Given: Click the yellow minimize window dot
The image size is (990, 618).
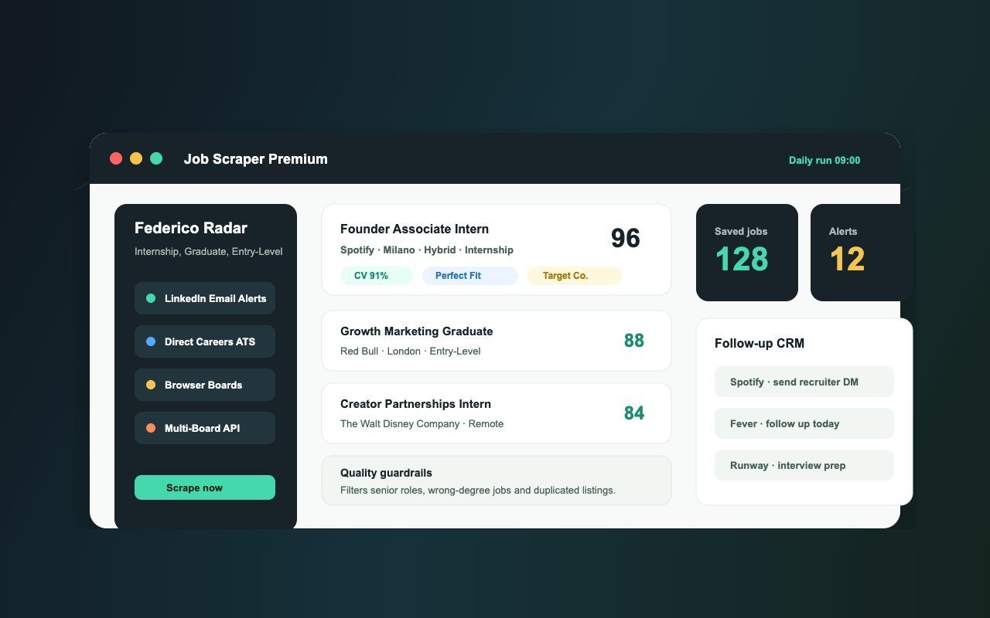Looking at the screenshot, I should pyautogui.click(x=136, y=158).
